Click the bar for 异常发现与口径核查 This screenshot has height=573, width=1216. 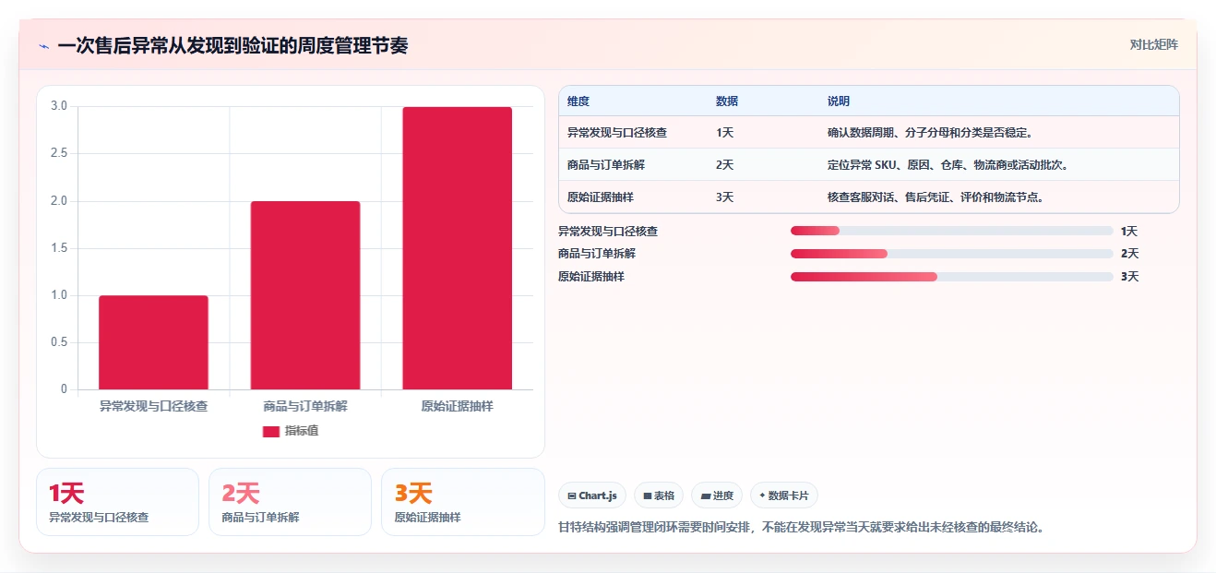click(x=153, y=342)
